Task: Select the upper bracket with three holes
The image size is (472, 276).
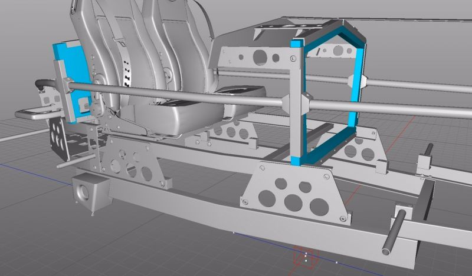Action: 255,58
